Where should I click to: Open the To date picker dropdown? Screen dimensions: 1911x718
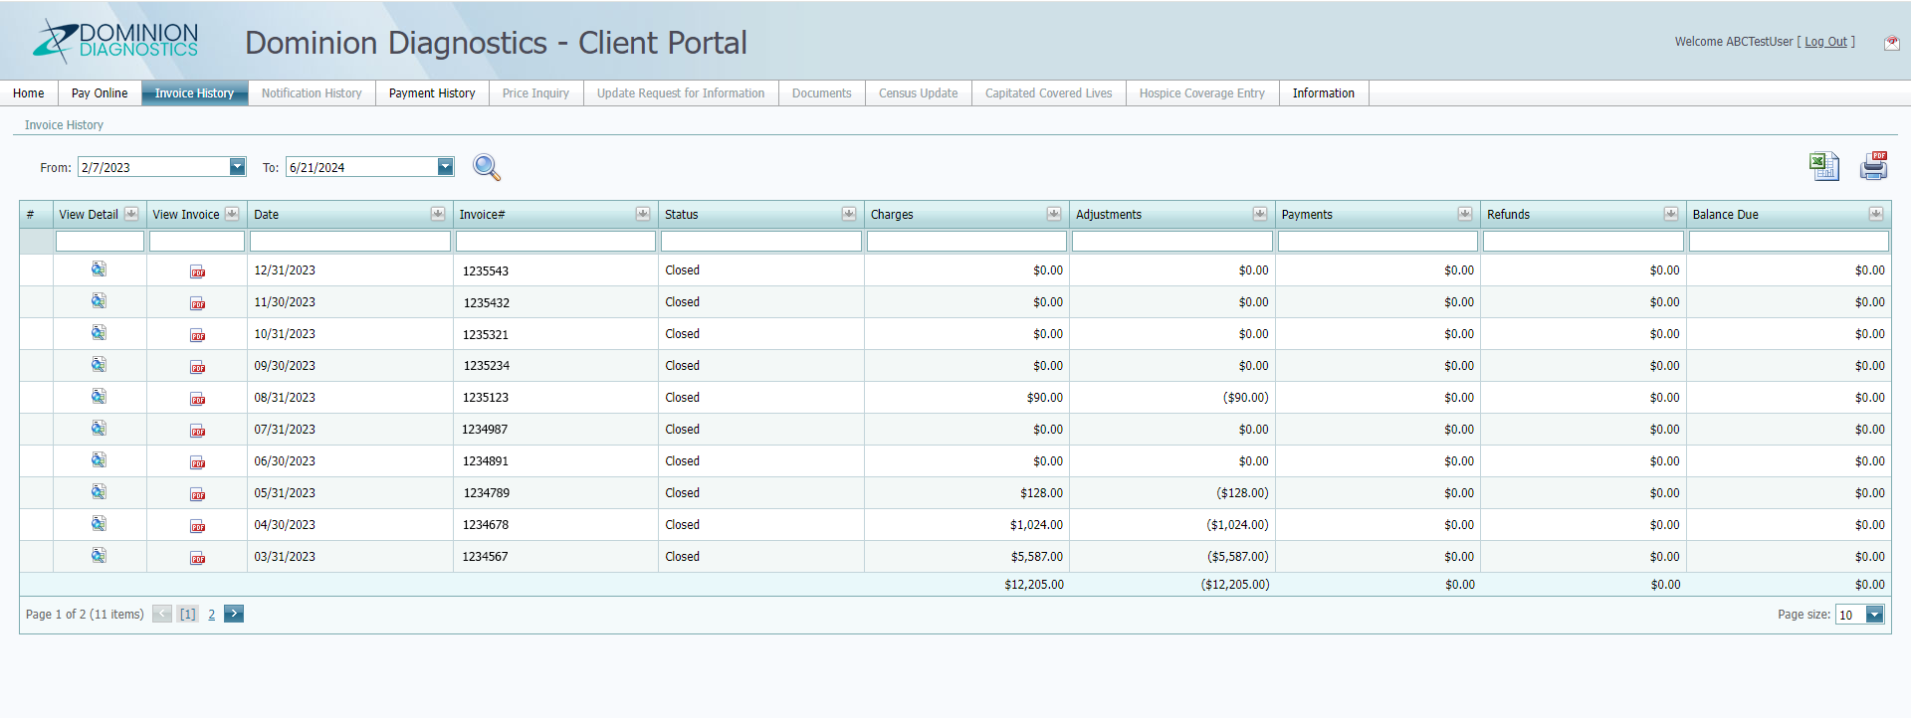(x=446, y=167)
